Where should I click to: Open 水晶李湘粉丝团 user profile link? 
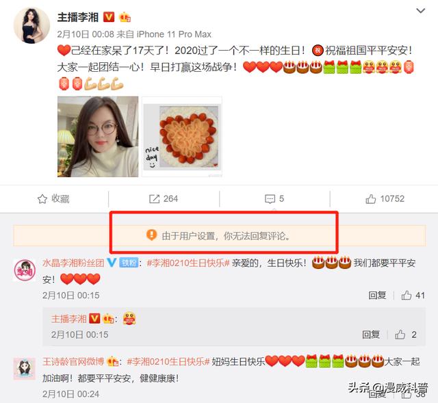73,263
